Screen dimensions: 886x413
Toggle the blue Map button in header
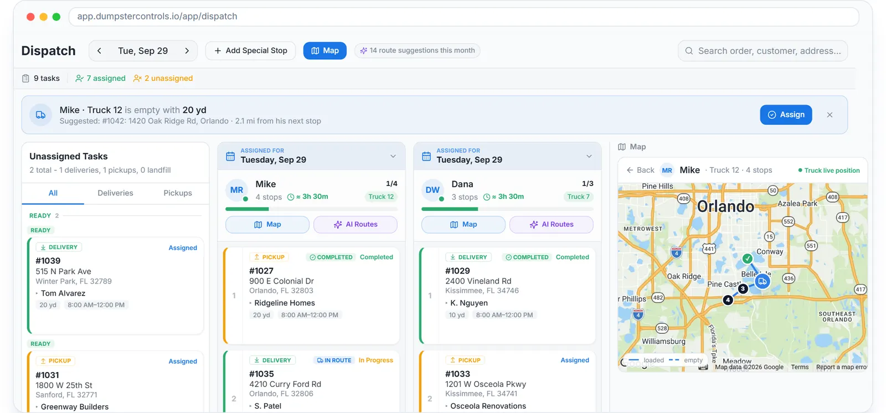pos(325,51)
